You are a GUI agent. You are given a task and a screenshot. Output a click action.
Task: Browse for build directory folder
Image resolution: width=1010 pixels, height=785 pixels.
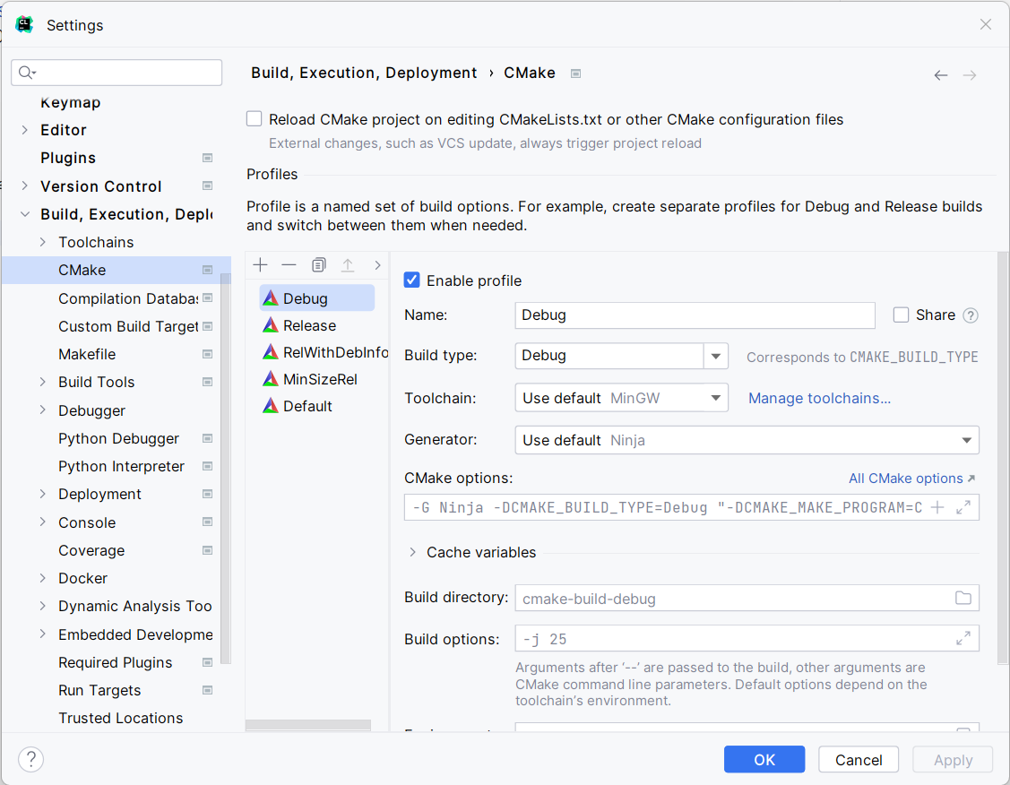pos(963,599)
